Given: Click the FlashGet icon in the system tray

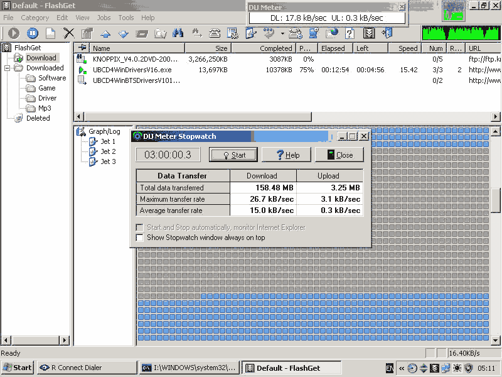Looking at the screenshot, I should pos(434,368).
